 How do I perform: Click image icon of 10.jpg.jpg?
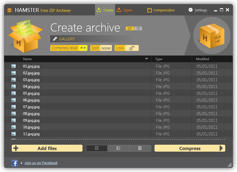click(14, 127)
